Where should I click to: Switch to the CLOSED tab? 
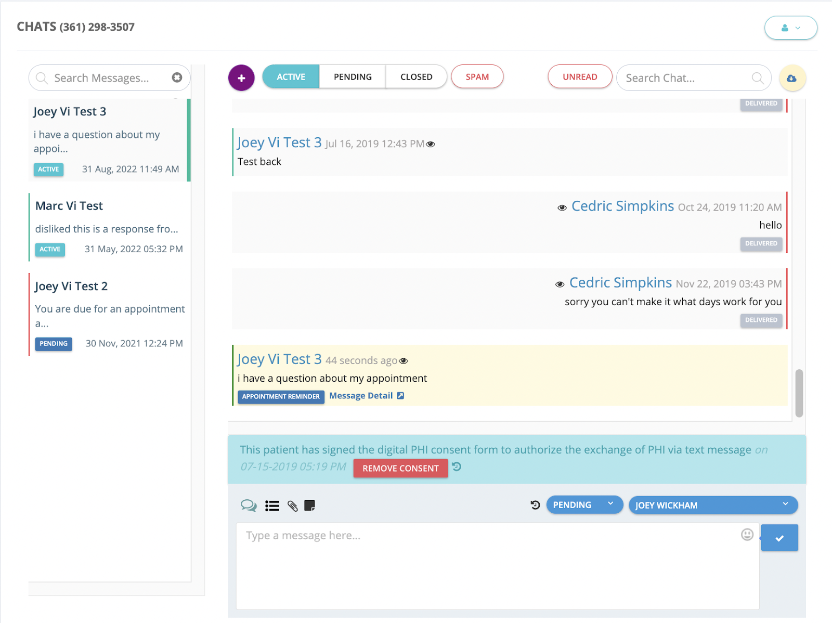coord(416,76)
